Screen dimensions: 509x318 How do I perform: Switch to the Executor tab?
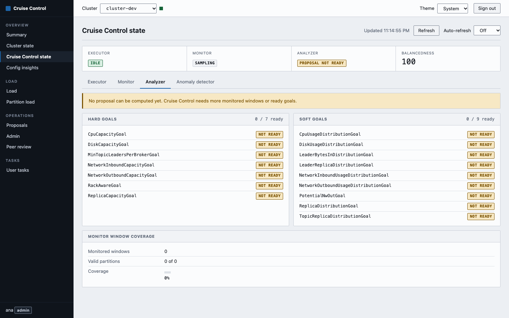point(97,82)
